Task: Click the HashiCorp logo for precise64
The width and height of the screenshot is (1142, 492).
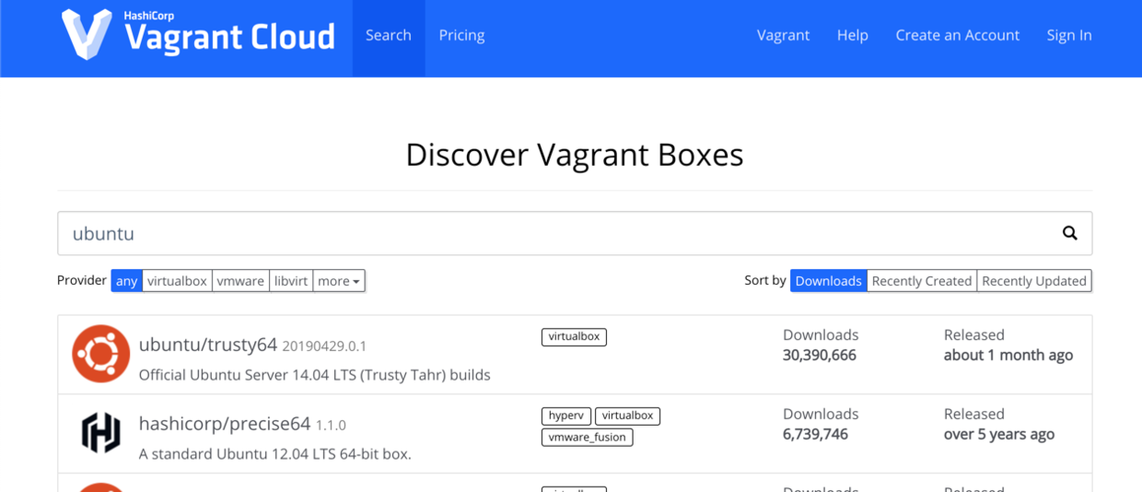Action: (101, 433)
